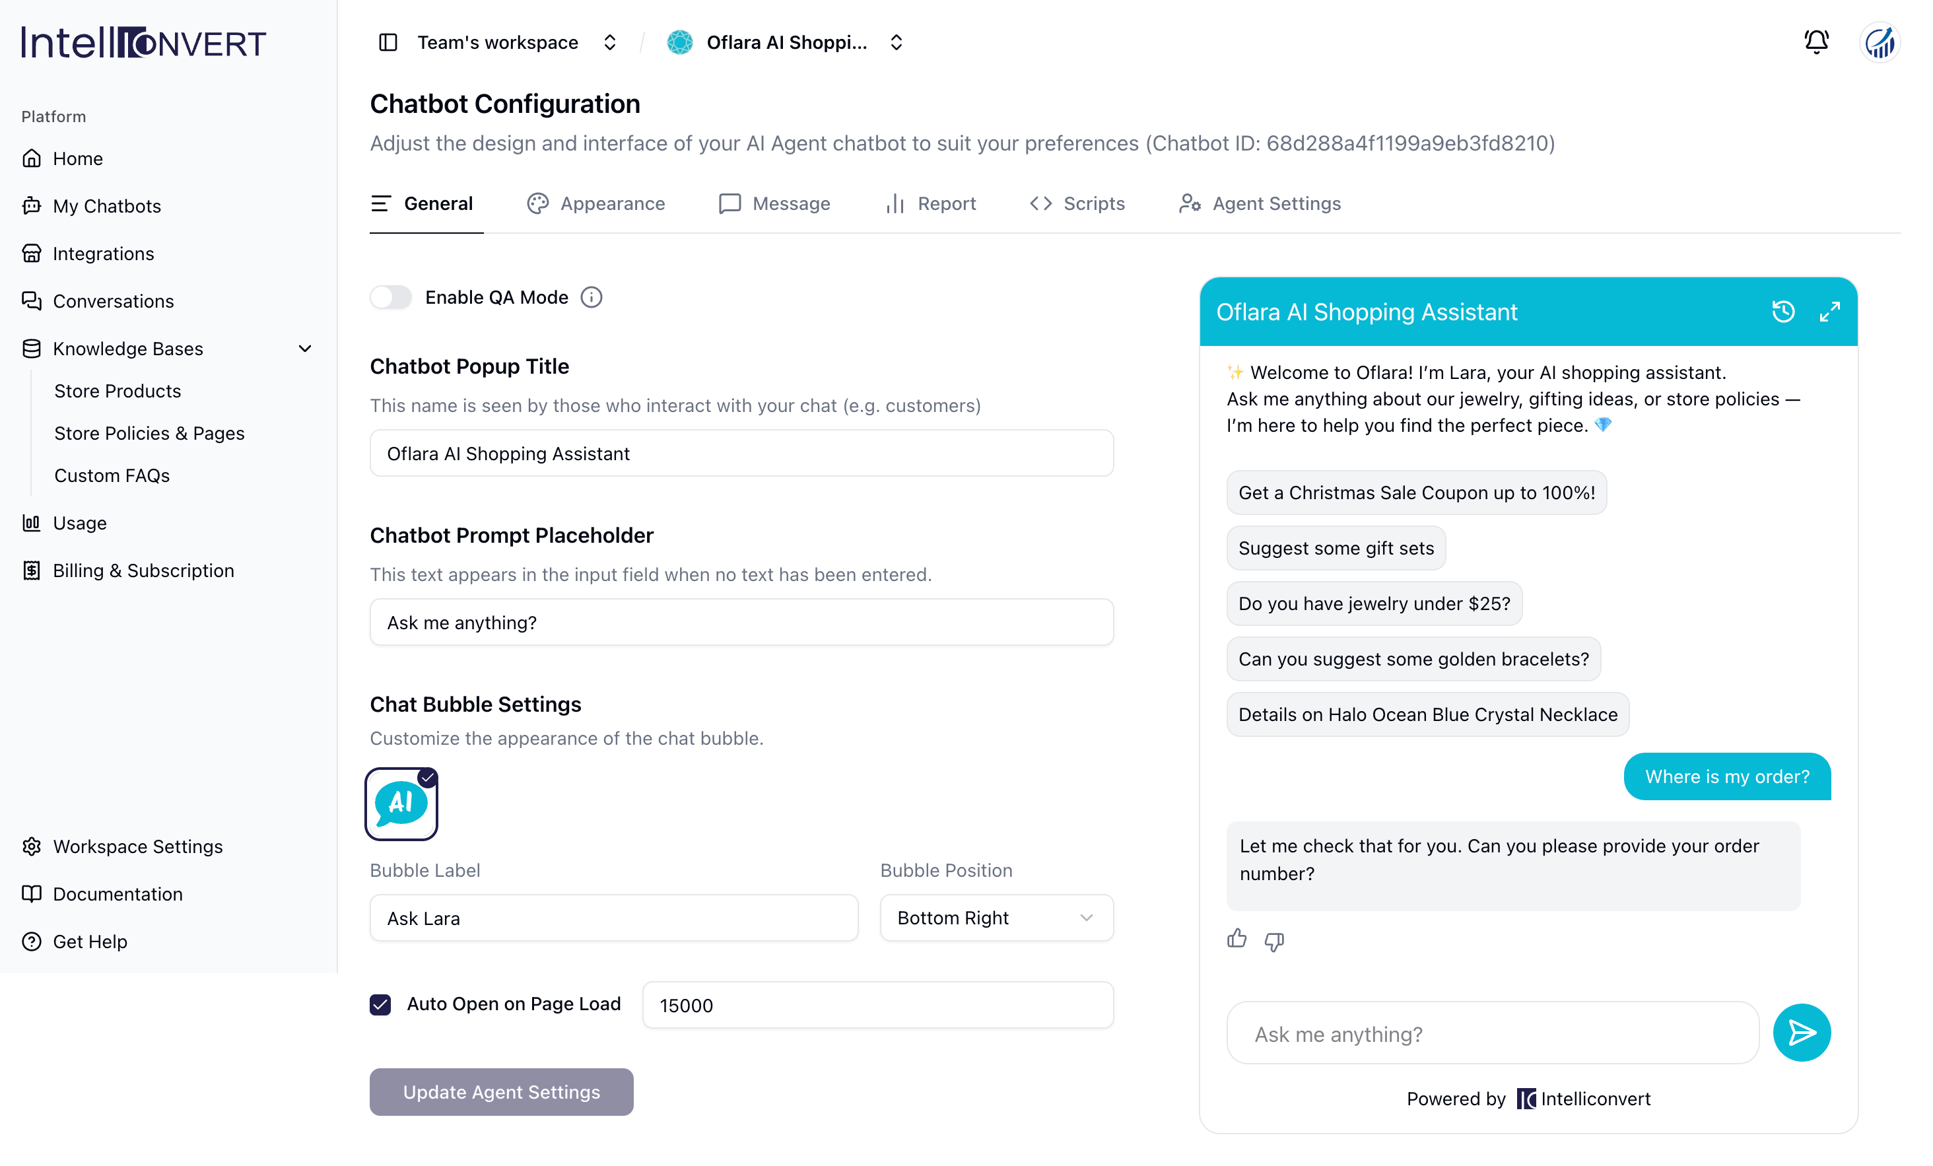Viewport: 1933px width, 1166px height.
Task: Open chat history in the preview header
Action: coord(1783,312)
